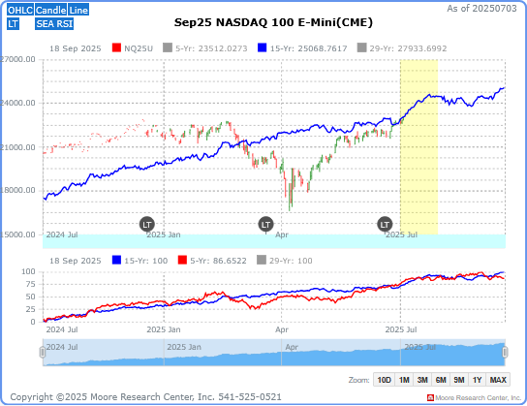527x406 pixels.
Task: Click the LT marker near 2025 Jul
Action: 385,225
